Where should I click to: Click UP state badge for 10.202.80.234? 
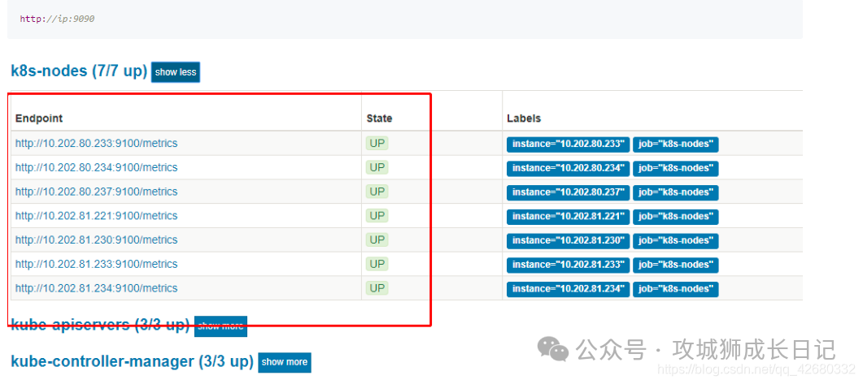click(377, 167)
